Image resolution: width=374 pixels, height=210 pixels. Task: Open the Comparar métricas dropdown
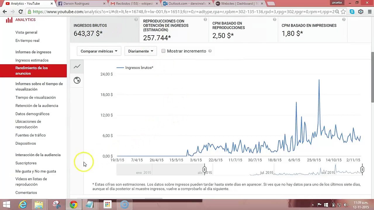pyautogui.click(x=99, y=51)
